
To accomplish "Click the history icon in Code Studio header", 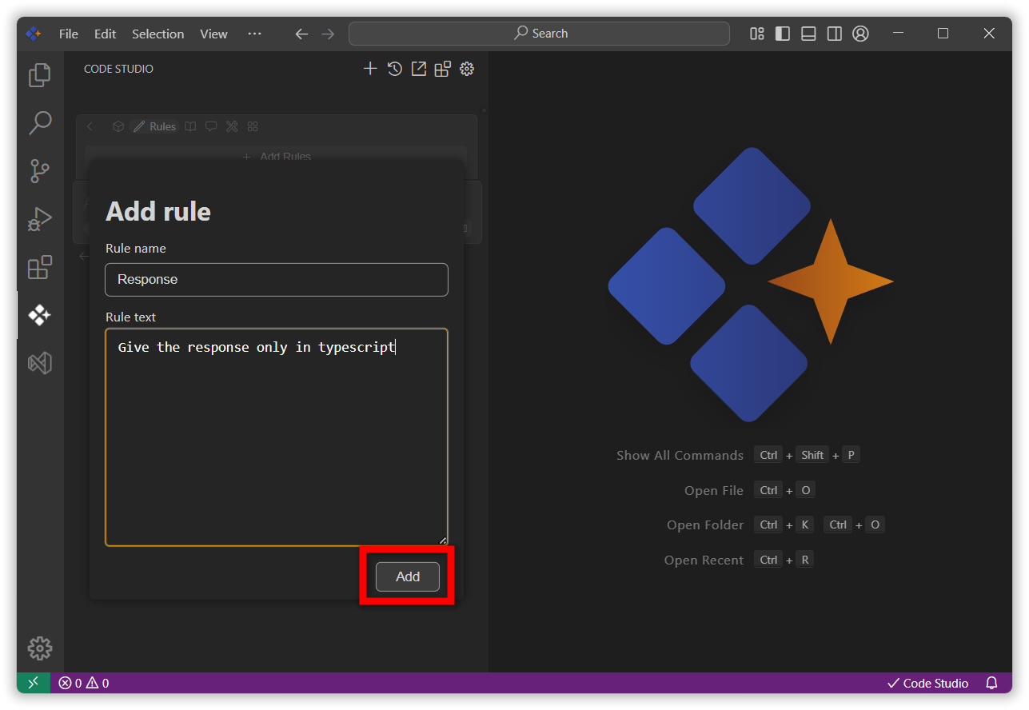I will click(x=394, y=69).
